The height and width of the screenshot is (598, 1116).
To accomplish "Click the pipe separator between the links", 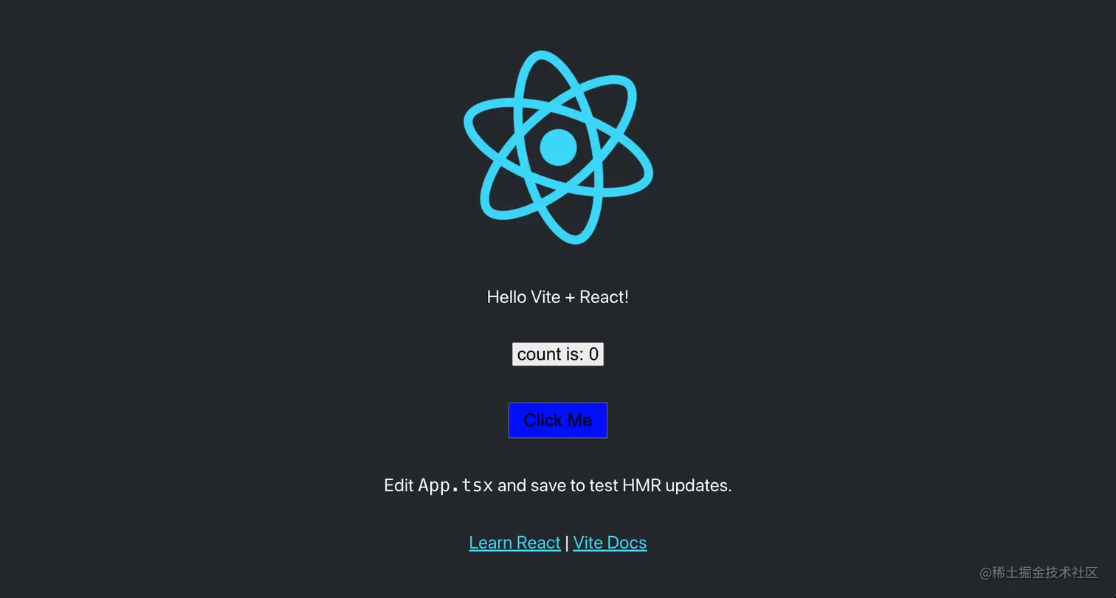I will (x=567, y=543).
